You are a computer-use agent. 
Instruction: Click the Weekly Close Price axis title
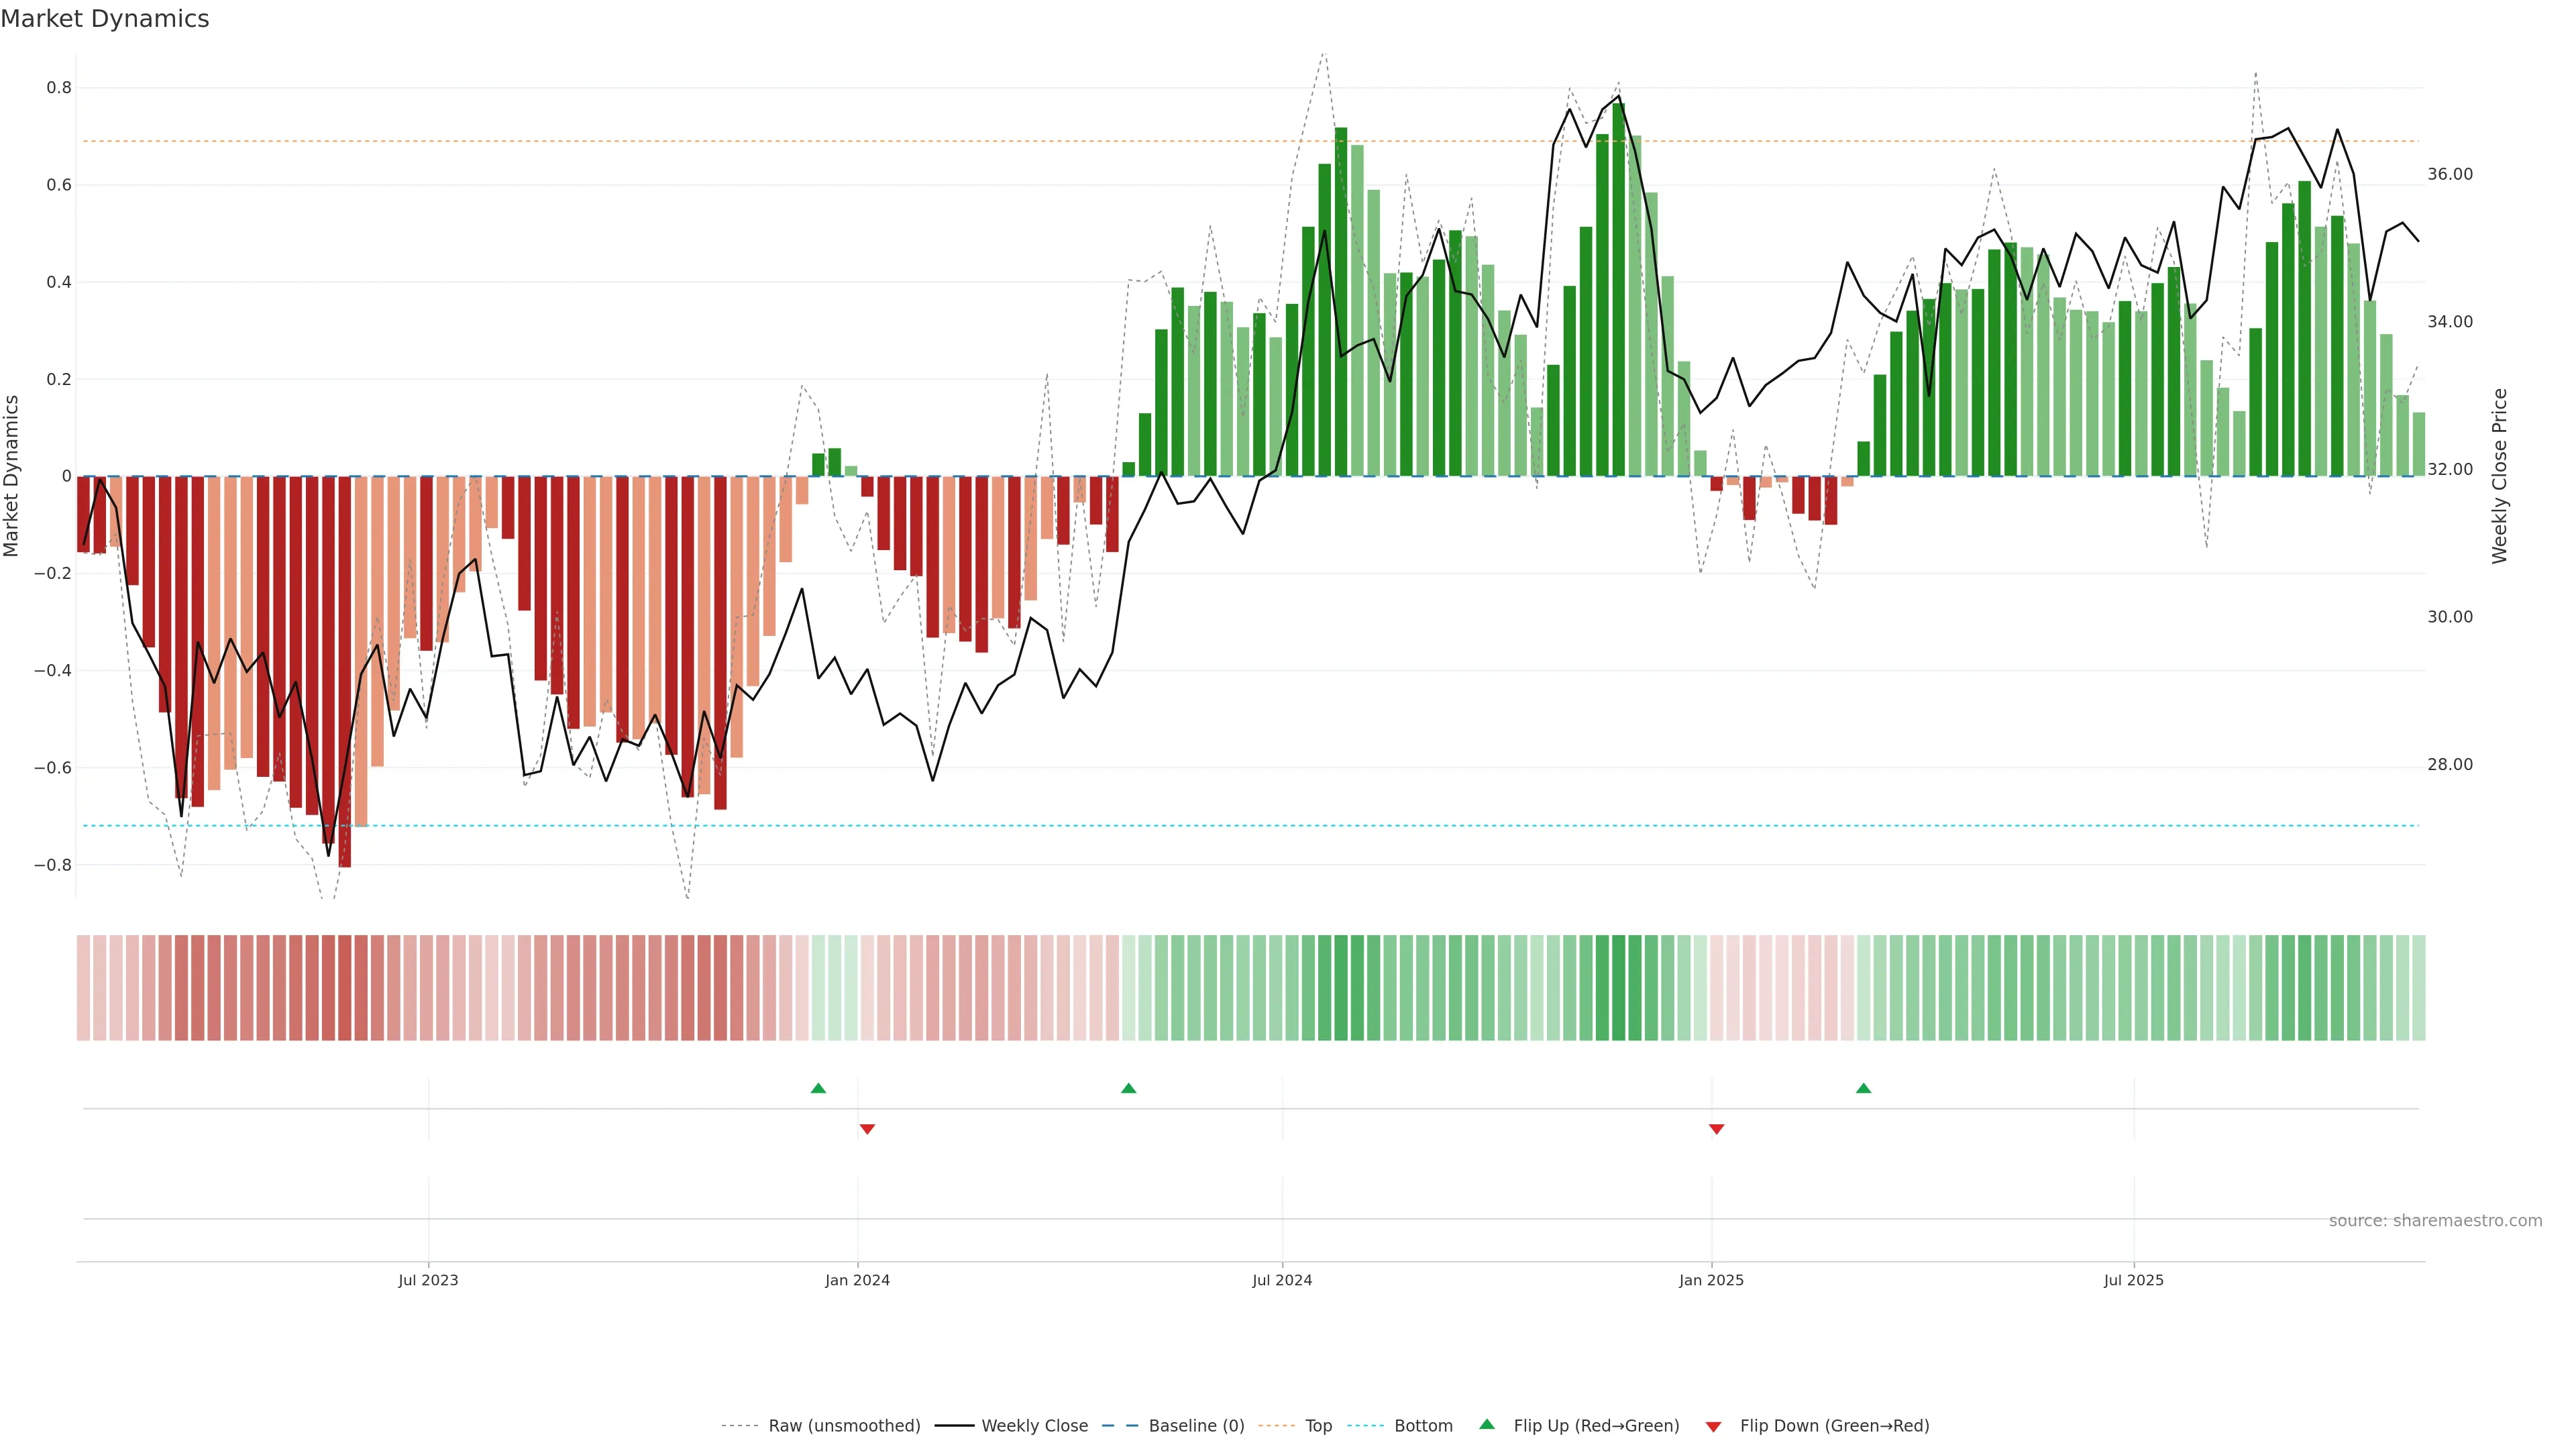pyautogui.click(x=2499, y=476)
